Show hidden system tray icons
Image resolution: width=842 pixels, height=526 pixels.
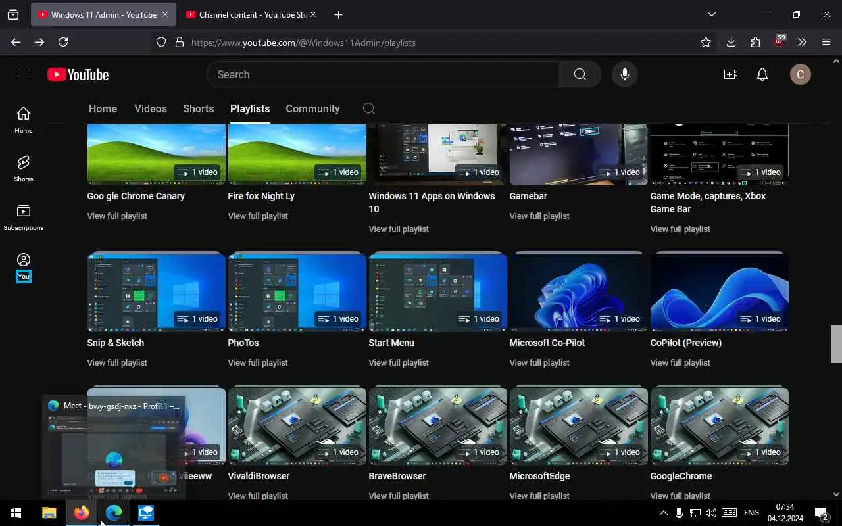coord(663,513)
